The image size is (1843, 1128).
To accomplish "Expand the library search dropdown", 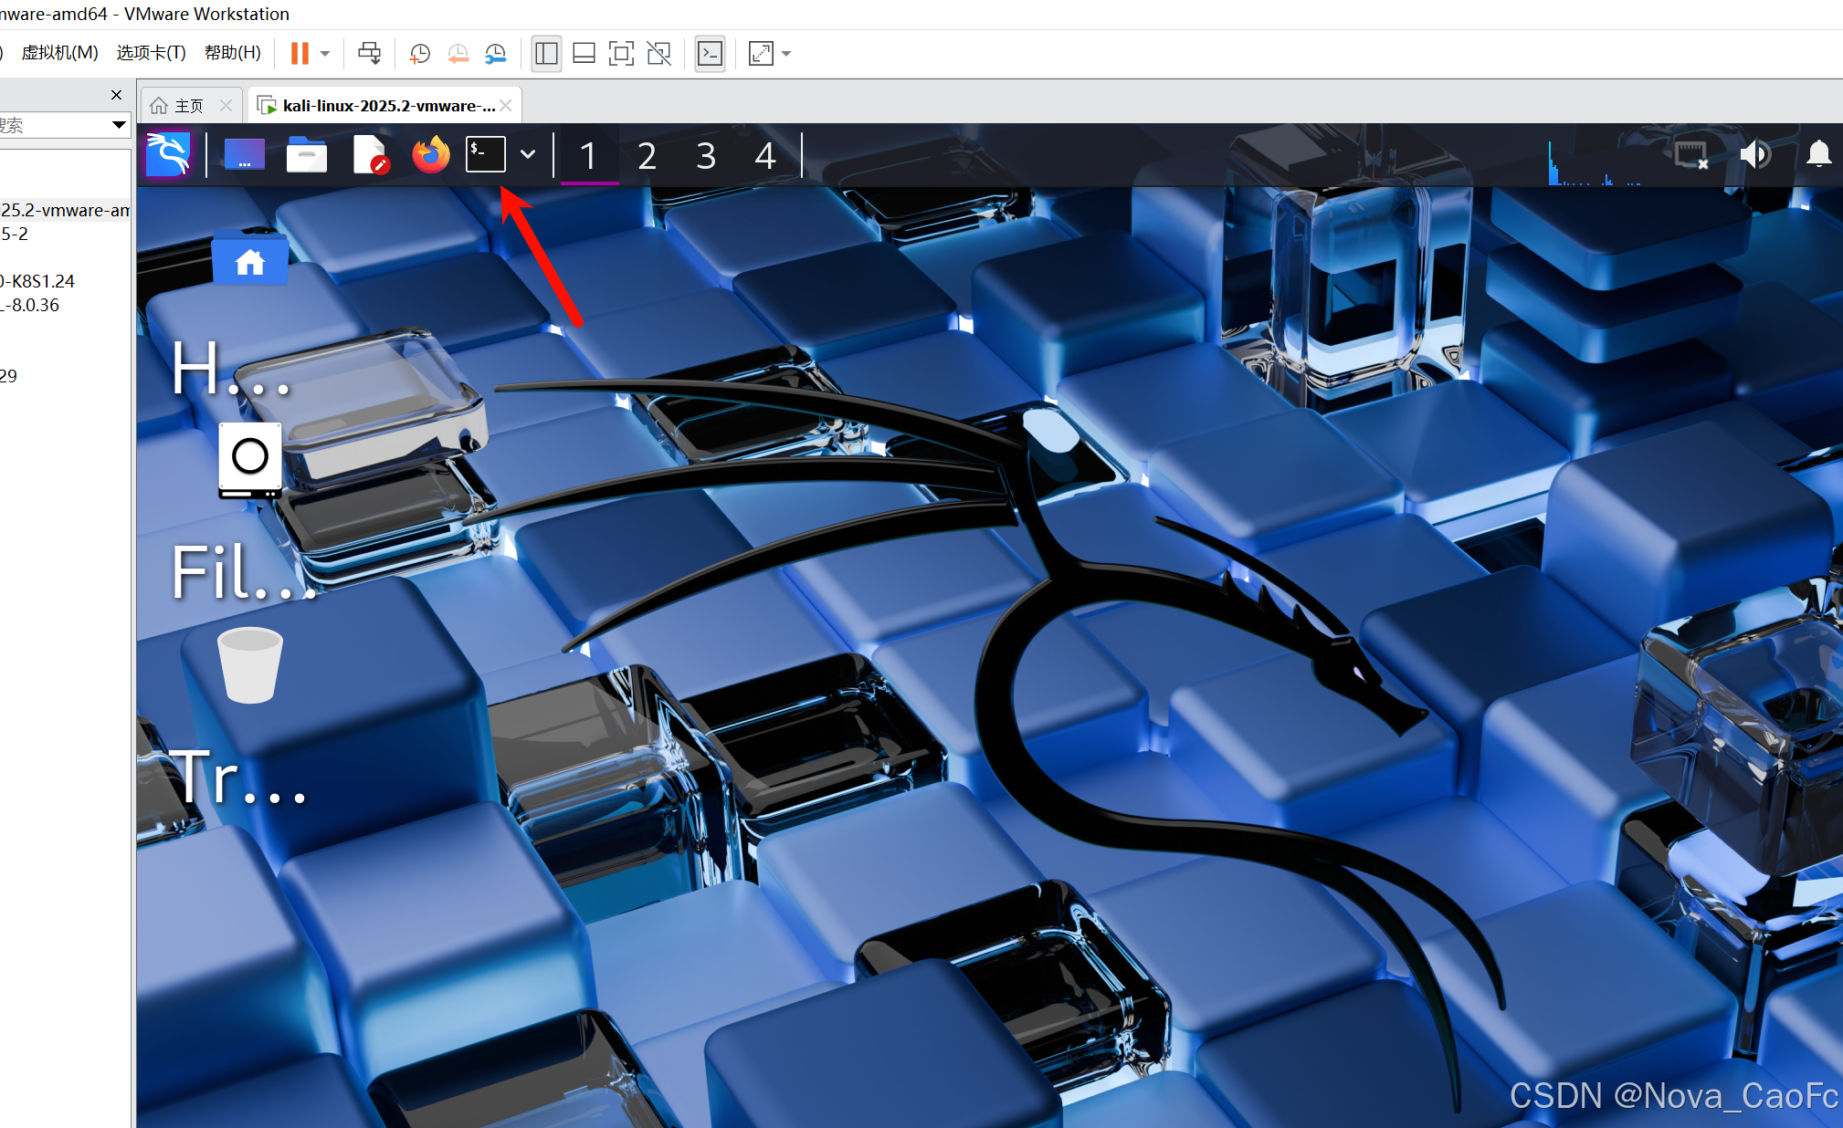I will tap(119, 125).
